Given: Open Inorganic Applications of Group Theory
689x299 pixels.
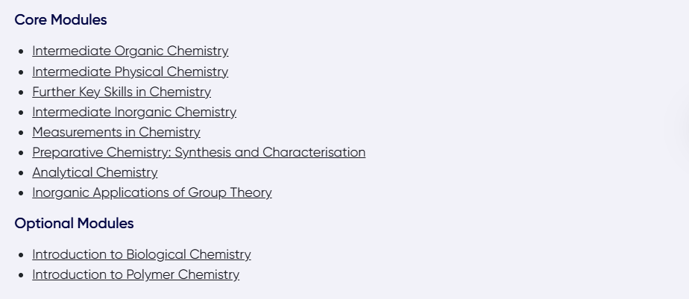Looking at the screenshot, I should [x=152, y=192].
